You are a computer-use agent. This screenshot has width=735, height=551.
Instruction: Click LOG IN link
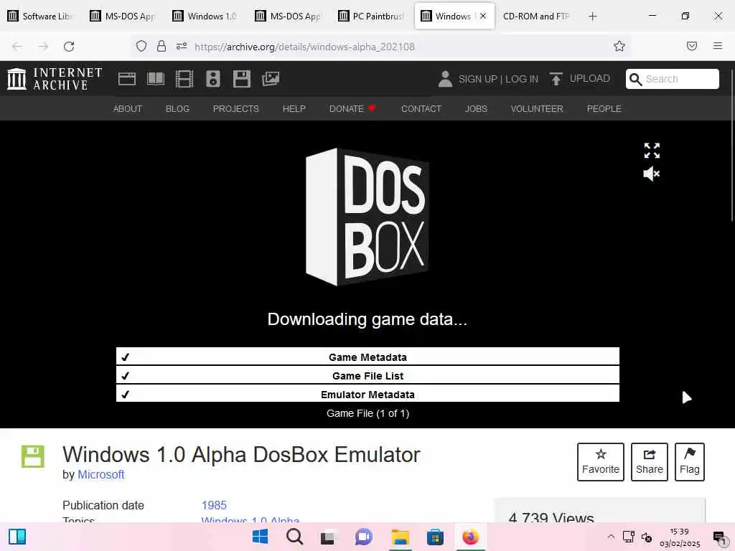tap(522, 79)
